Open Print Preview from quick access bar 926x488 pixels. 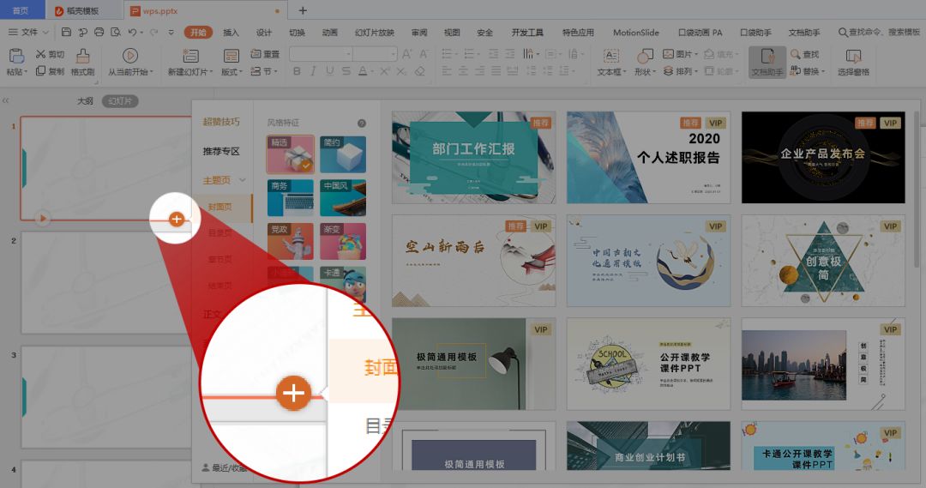coord(116,32)
